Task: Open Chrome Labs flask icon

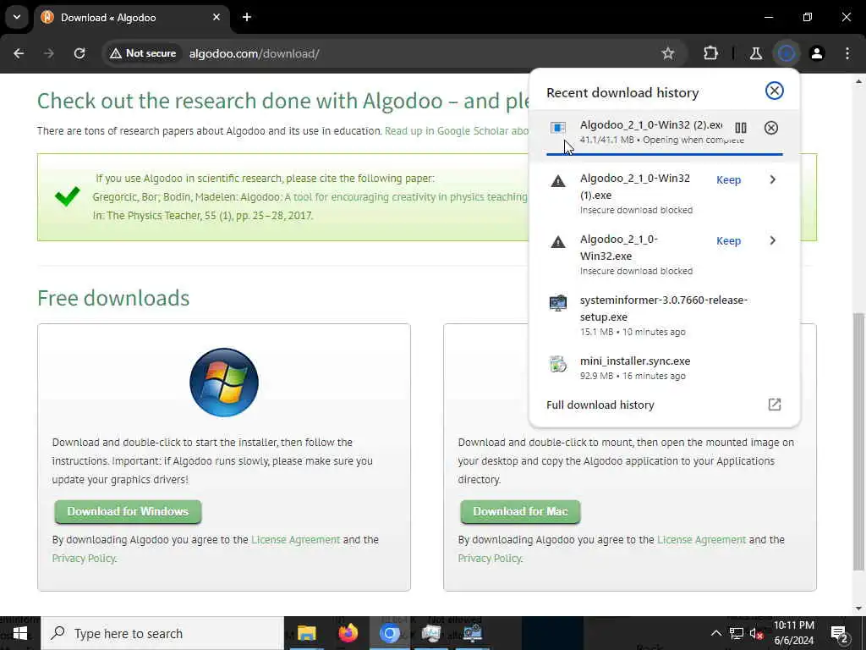Action: [x=755, y=53]
